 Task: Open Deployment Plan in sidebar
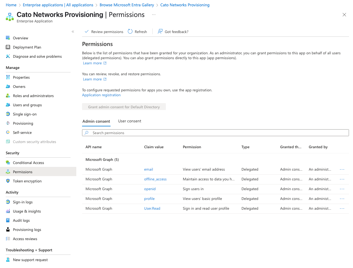click(27, 47)
